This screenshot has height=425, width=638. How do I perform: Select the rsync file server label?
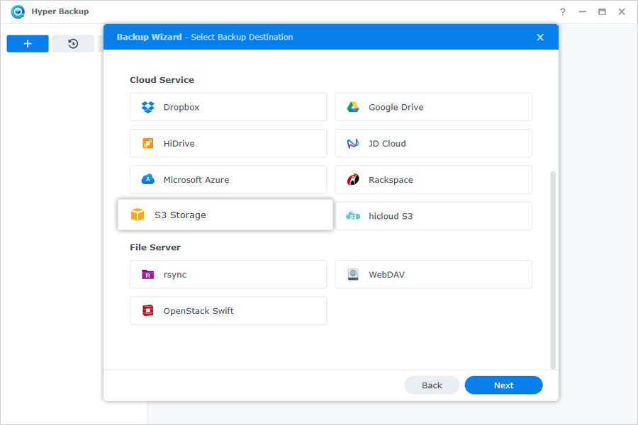pos(175,275)
